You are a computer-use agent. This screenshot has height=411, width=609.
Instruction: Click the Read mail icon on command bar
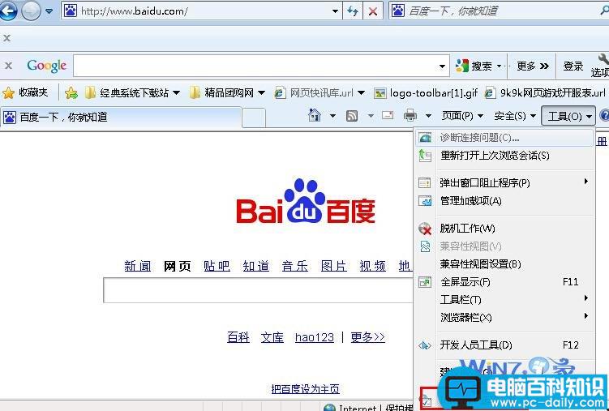(x=388, y=115)
